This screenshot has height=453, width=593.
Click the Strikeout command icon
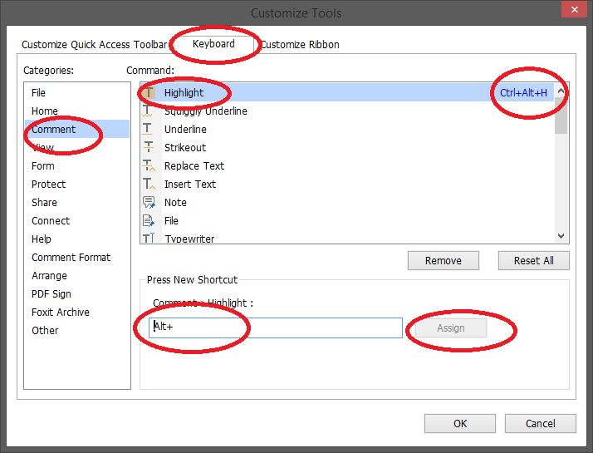coord(148,147)
